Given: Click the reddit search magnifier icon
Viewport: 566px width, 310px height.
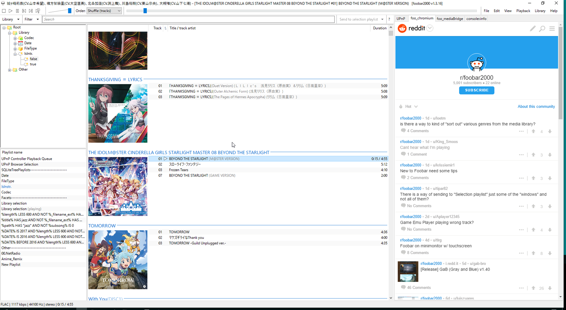Looking at the screenshot, I should [x=542, y=28].
